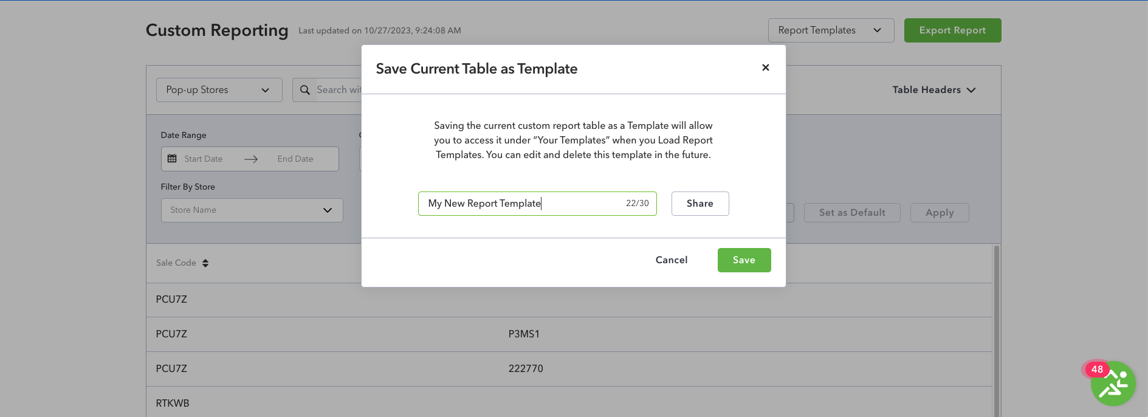Expand the Pop-up Stores dropdown

(219, 90)
